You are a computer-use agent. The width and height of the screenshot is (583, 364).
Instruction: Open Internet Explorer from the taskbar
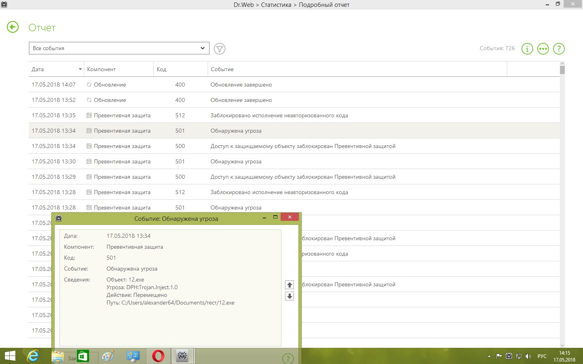point(33,356)
